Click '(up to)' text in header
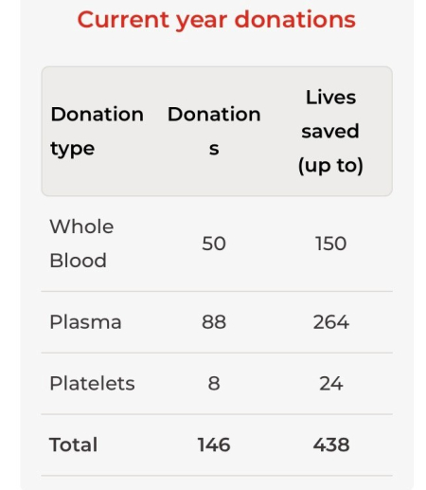426x490 pixels. (330, 165)
